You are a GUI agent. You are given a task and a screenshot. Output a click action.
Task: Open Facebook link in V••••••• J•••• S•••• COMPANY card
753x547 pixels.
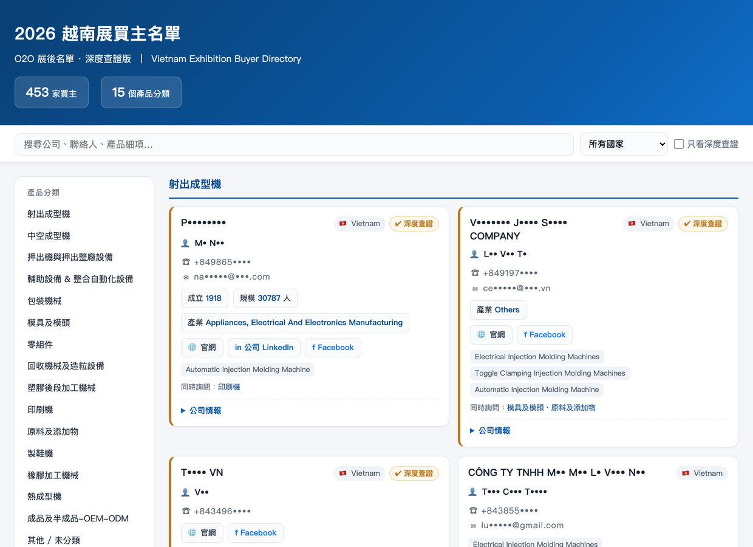point(544,335)
